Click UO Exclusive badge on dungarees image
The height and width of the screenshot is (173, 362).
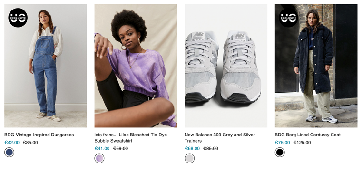pyautogui.click(x=18, y=18)
